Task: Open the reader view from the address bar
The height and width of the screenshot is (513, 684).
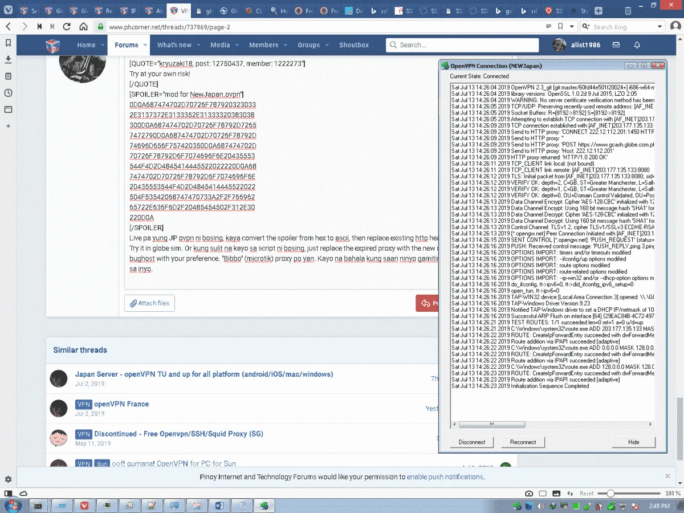Action: pyautogui.click(x=548, y=26)
